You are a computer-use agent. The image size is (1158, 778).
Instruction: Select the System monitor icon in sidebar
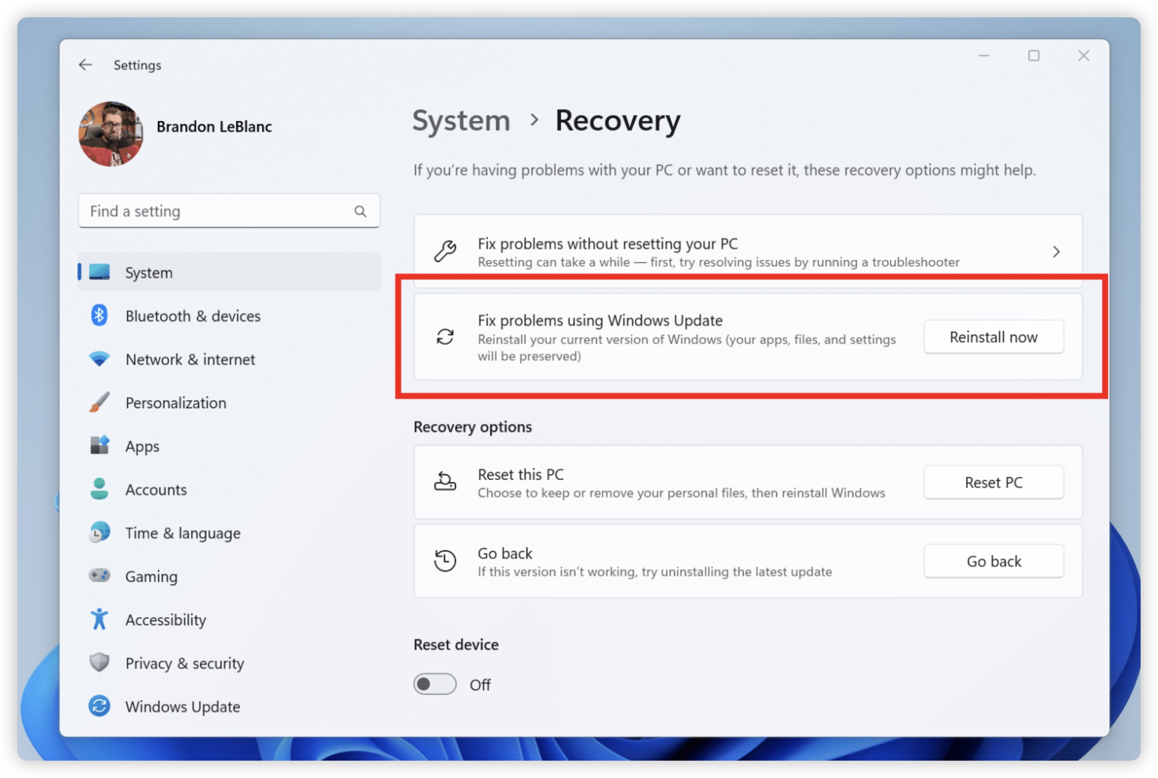point(99,272)
